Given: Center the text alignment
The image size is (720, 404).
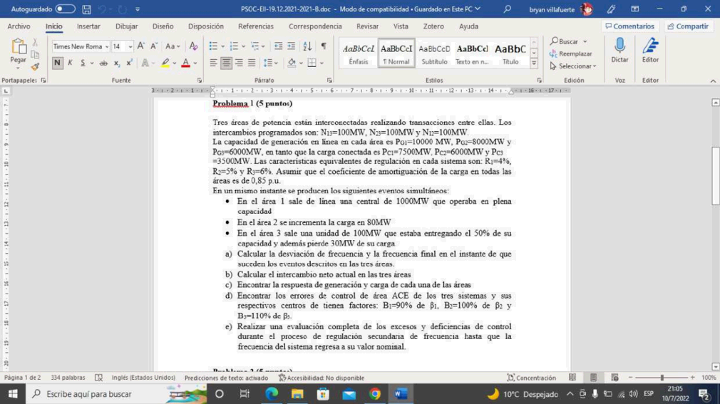Looking at the screenshot, I should click(x=226, y=63).
